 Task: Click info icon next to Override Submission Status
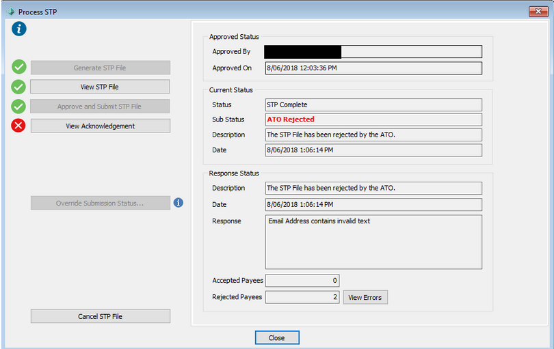pyautogui.click(x=178, y=203)
